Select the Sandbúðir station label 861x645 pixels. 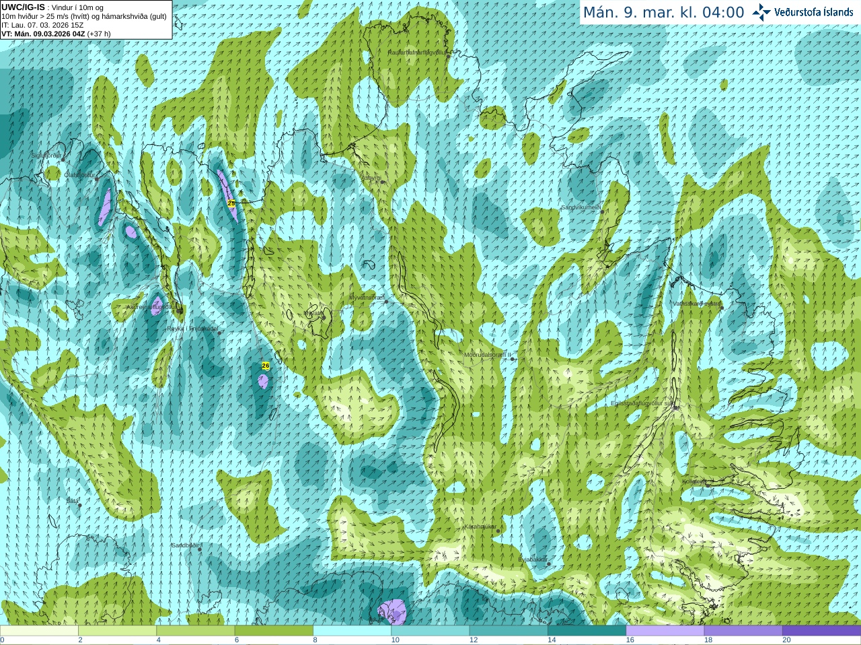point(185,546)
